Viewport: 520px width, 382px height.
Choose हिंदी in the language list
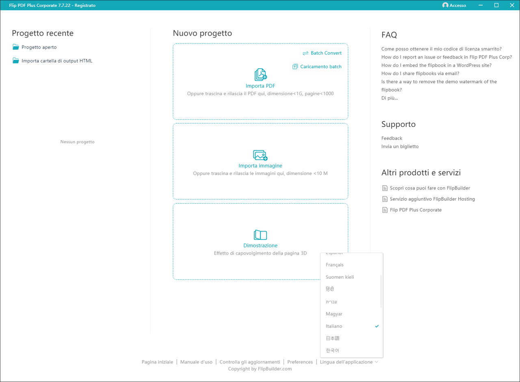click(352, 289)
